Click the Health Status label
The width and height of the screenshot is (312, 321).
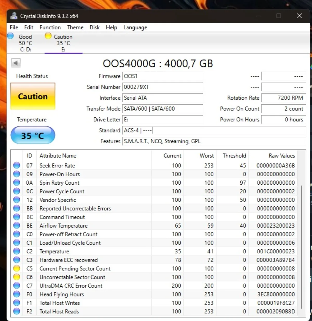tap(32, 76)
